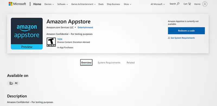
Task: Click the Amazon.com Services LLC publisher text
Action: (60, 27)
